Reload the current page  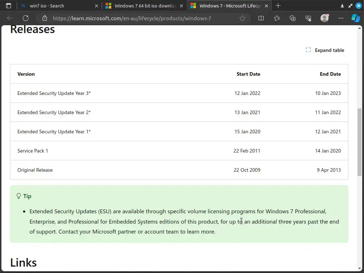coord(26,18)
